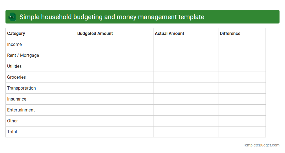The width and height of the screenshot is (285, 153).
Task: Click Budgeted Amount cell for Income
Action: click(x=115, y=45)
